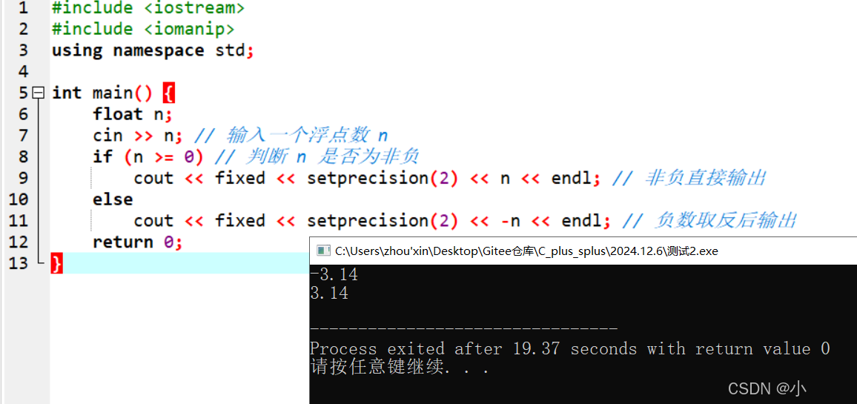857x404 pixels.
Task: Click the highlighted closing brace on line 13
Action: (x=57, y=263)
